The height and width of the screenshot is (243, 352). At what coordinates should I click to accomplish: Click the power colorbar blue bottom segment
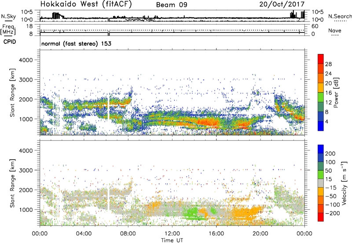coord(321,126)
